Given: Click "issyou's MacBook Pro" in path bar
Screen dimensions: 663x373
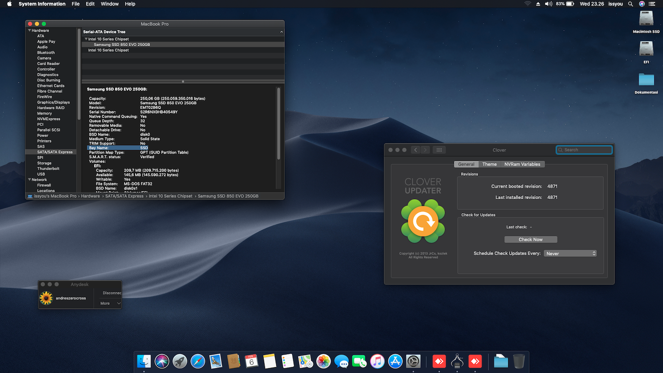Looking at the screenshot, I should click(55, 196).
